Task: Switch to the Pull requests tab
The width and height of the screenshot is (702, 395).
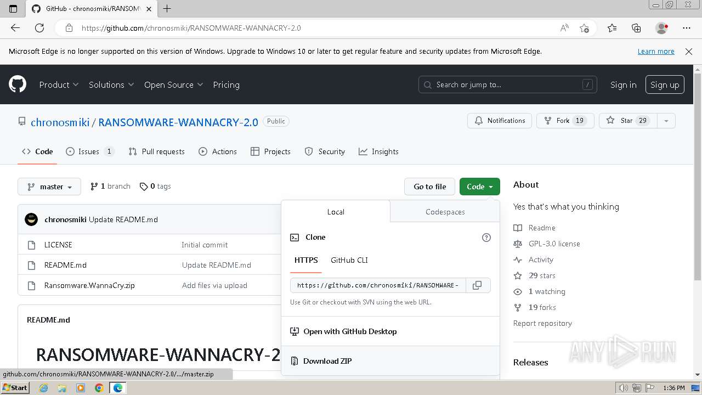Action: (x=156, y=151)
